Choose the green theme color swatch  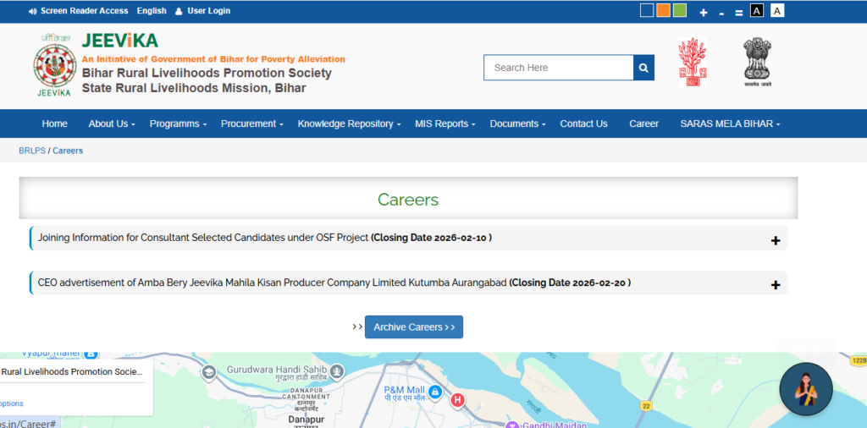click(680, 10)
